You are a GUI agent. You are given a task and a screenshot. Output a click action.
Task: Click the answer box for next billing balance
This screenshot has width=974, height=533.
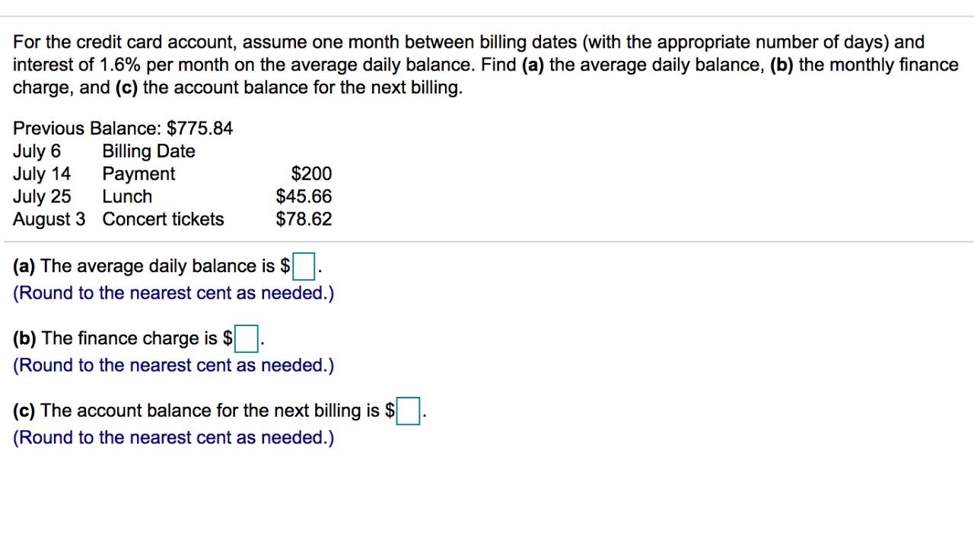pyautogui.click(x=408, y=411)
